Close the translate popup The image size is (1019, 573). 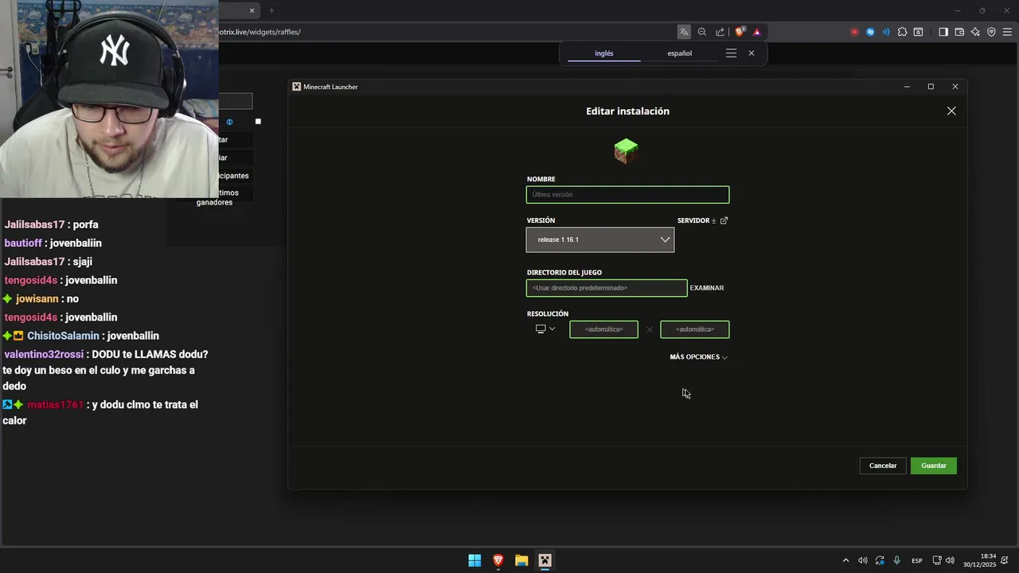[752, 53]
